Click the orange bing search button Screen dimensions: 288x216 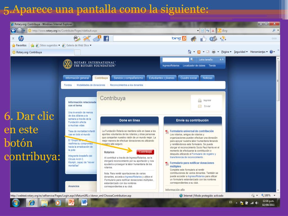point(184,38)
